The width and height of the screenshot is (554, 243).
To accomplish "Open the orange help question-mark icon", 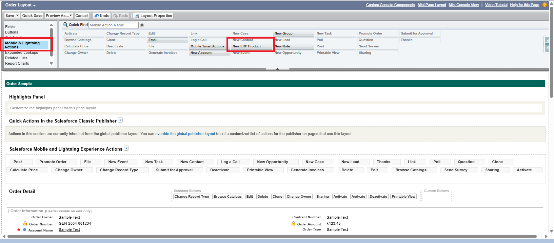I will tap(545, 5).
